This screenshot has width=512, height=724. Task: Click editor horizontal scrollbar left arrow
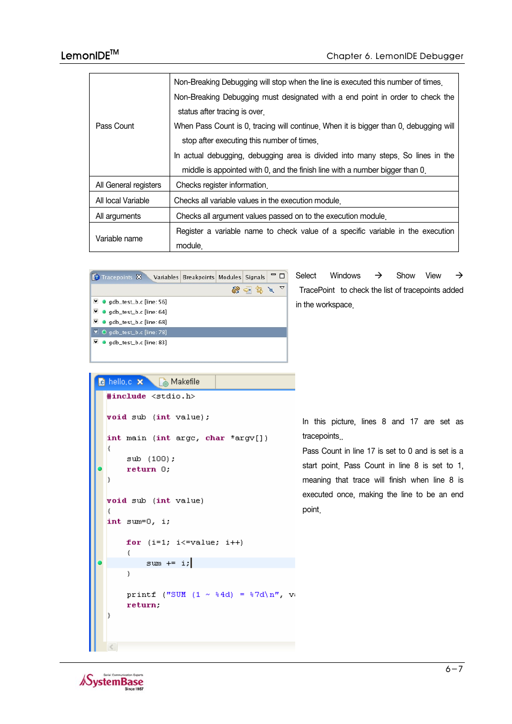112,647
